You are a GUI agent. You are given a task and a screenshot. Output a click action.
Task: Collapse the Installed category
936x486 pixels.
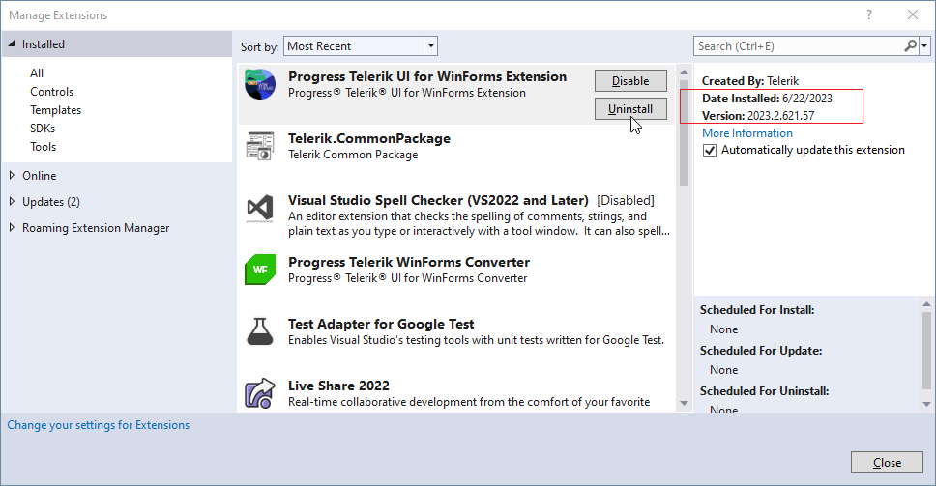(12, 44)
